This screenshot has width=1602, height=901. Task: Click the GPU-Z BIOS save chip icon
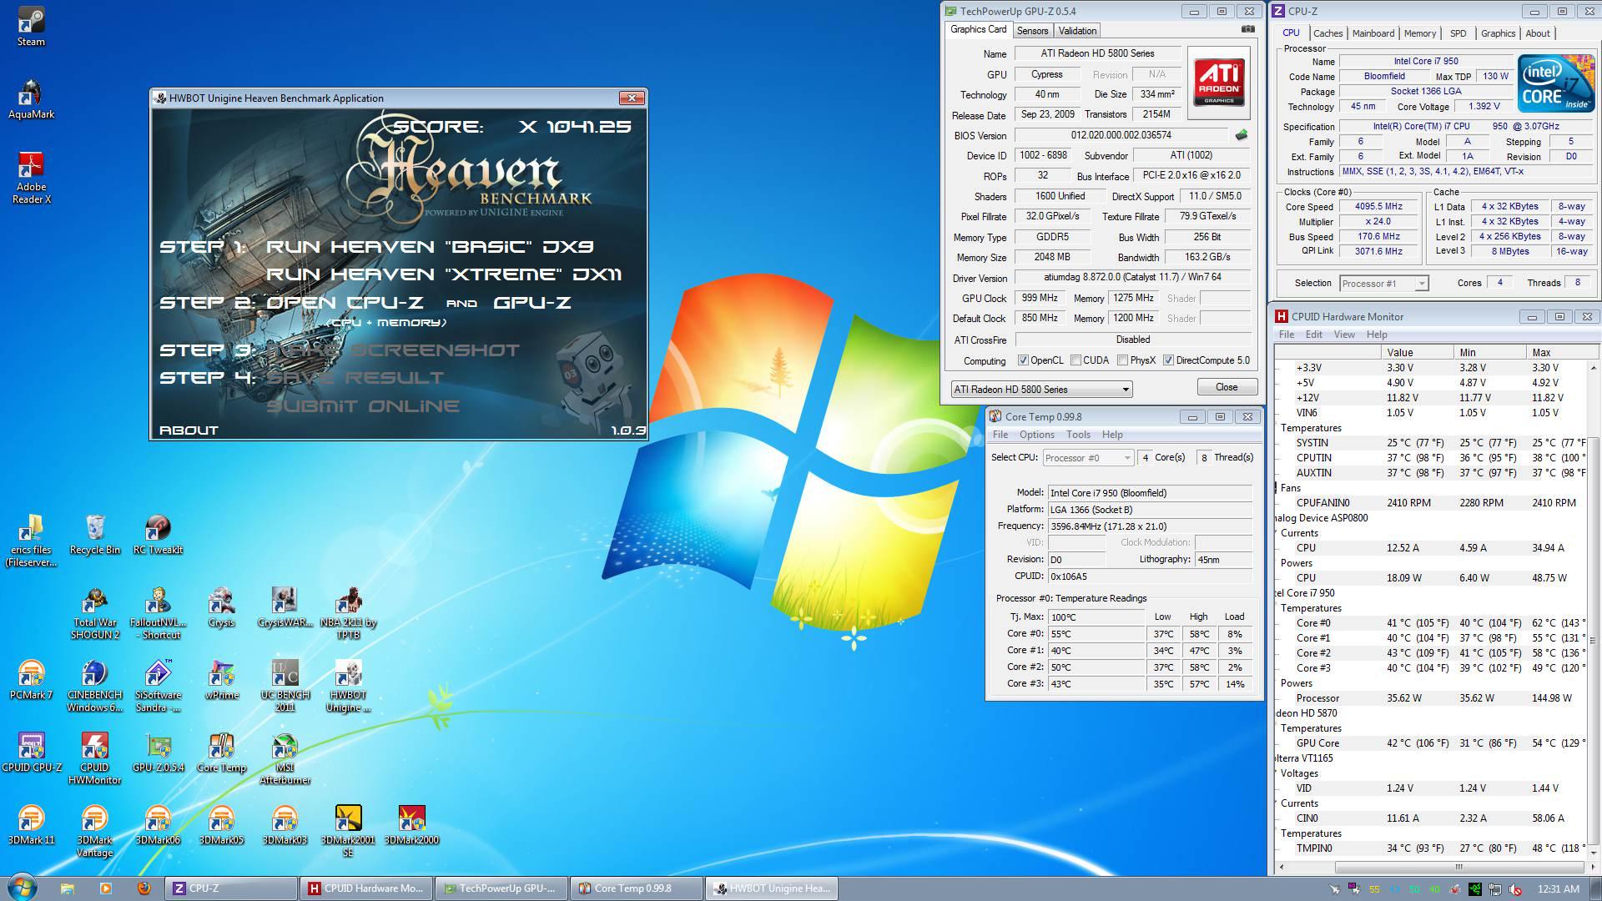[1242, 135]
